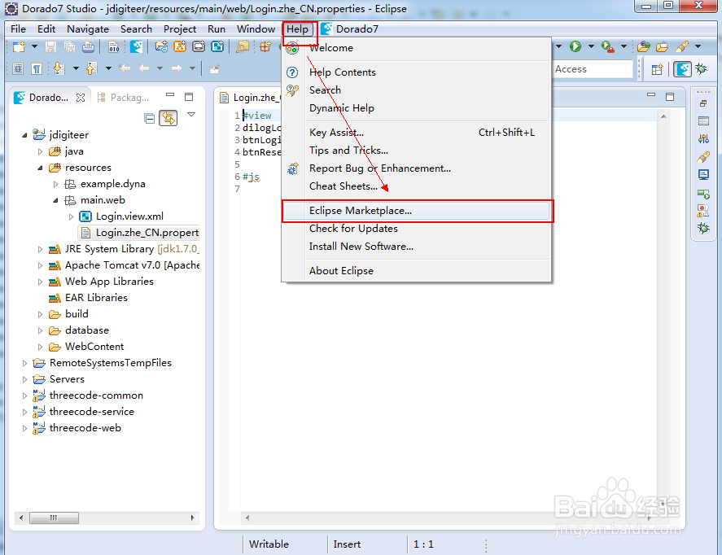This screenshot has width=722, height=555.
Task: Switch to the Dorado7 perspective button
Action: coord(682,69)
